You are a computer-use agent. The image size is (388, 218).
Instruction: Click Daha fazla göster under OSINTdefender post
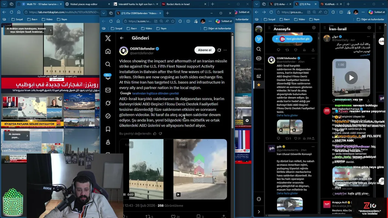tap(287, 115)
